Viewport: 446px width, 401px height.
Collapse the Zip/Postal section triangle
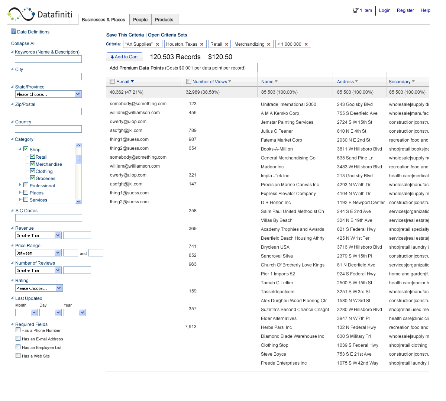pos(12,104)
